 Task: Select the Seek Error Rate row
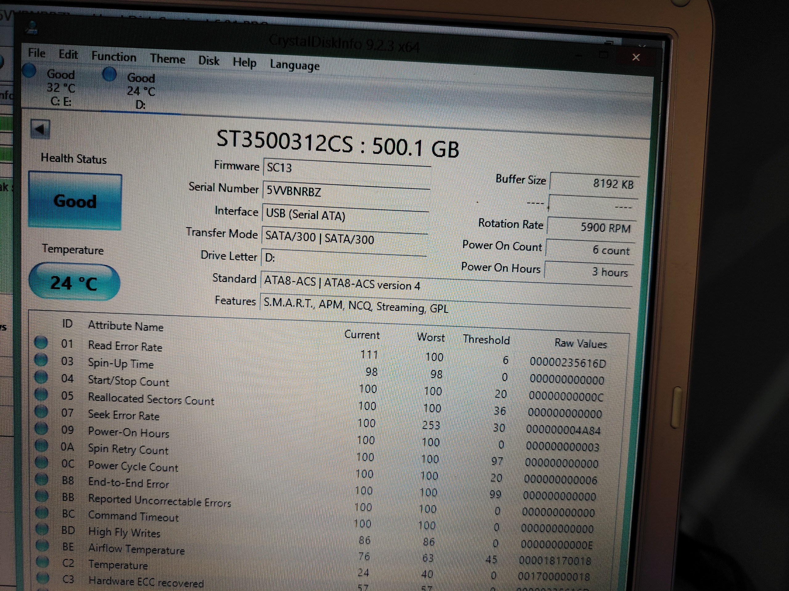pyautogui.click(x=123, y=415)
